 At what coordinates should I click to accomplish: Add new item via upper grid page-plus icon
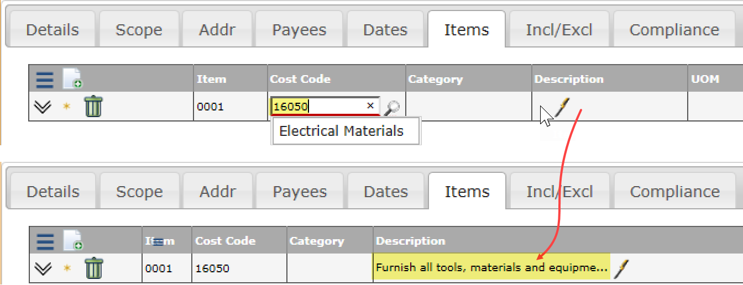73,79
